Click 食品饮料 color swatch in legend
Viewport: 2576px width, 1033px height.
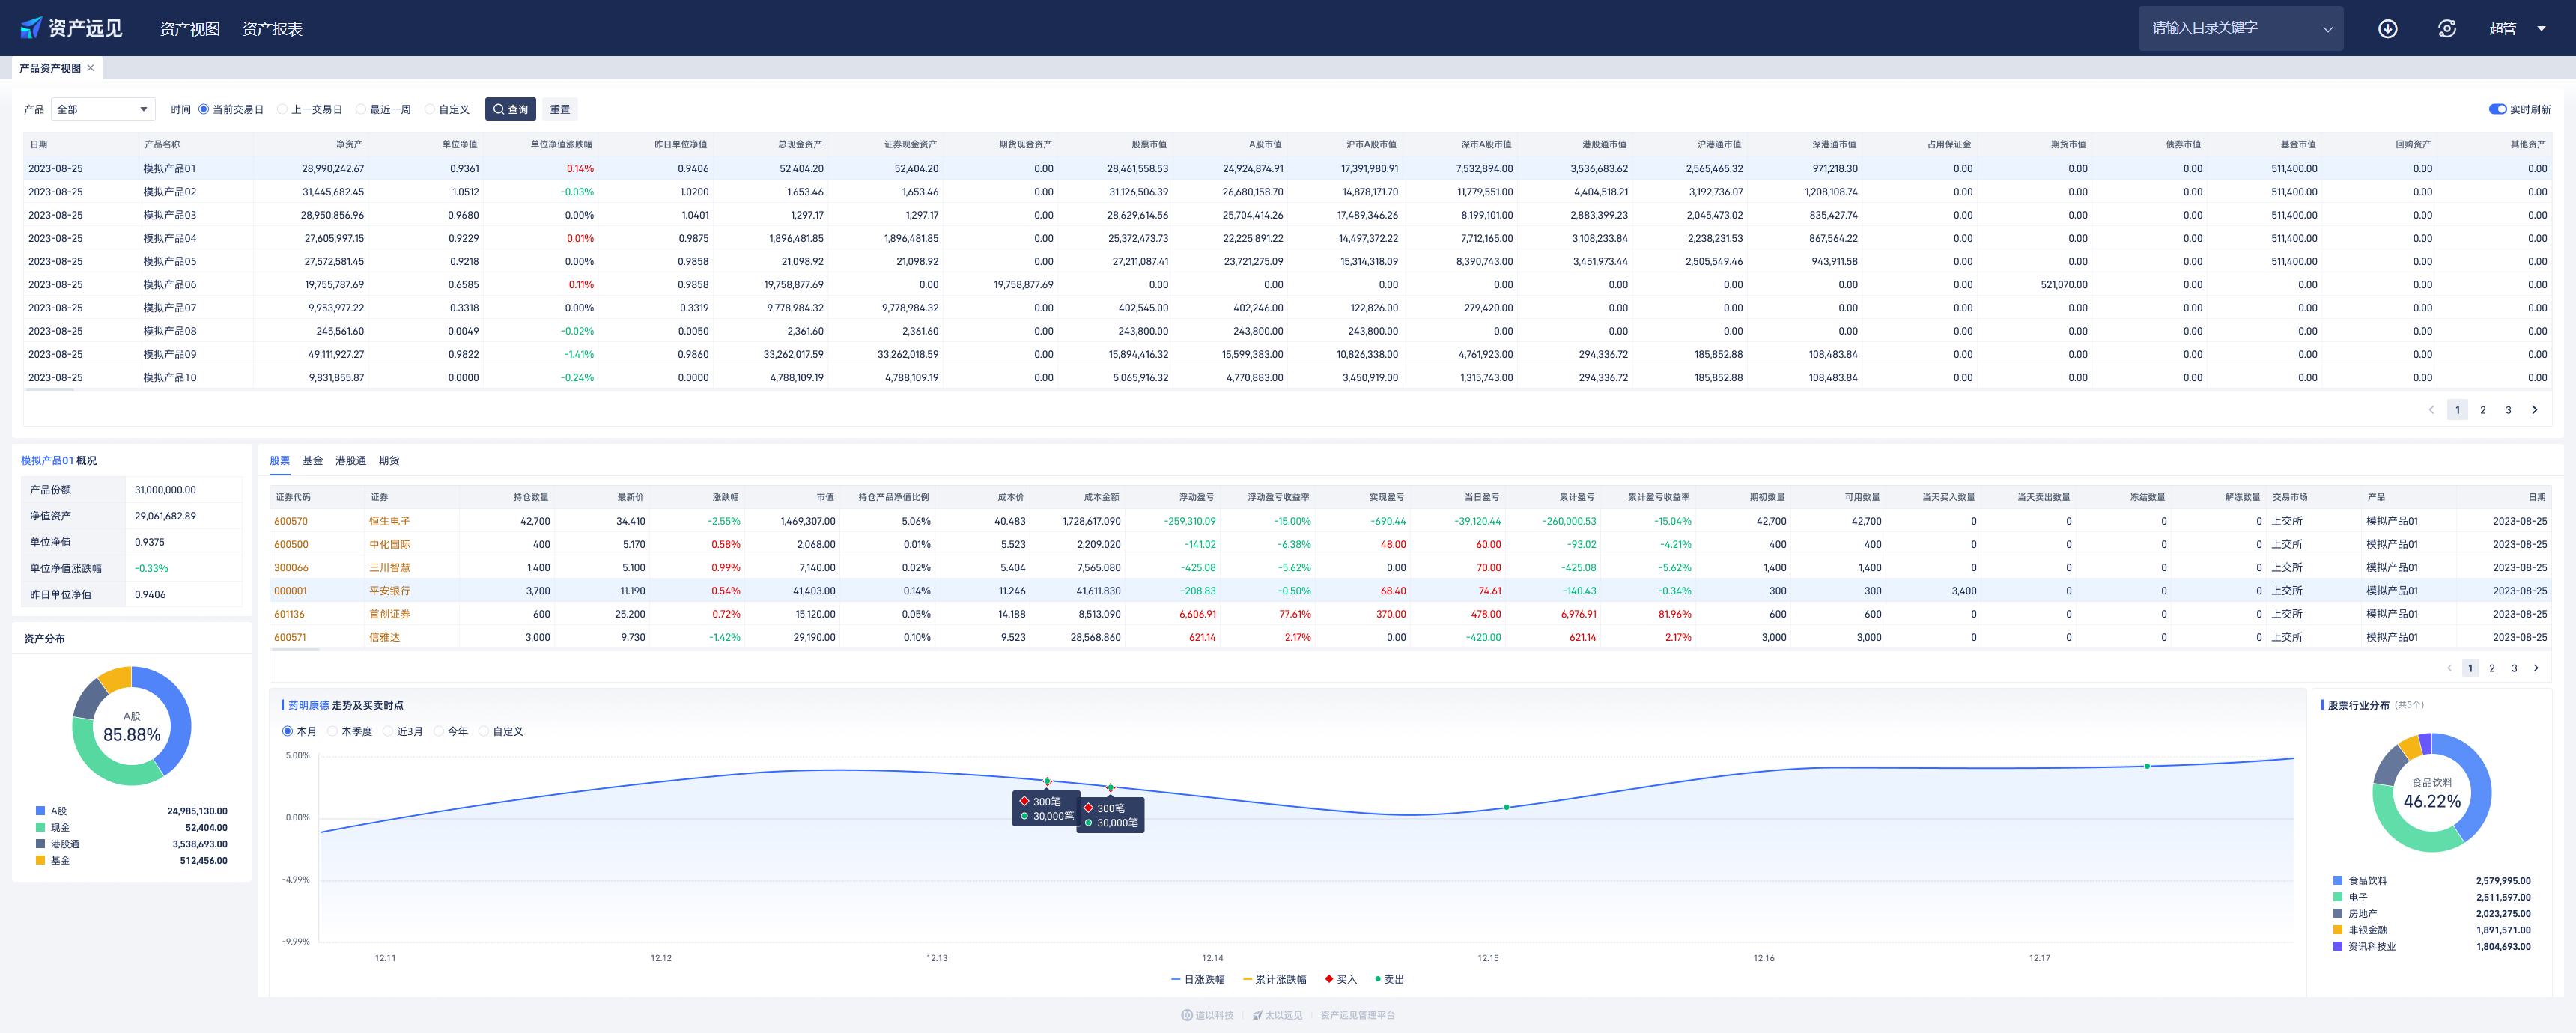tap(2337, 881)
